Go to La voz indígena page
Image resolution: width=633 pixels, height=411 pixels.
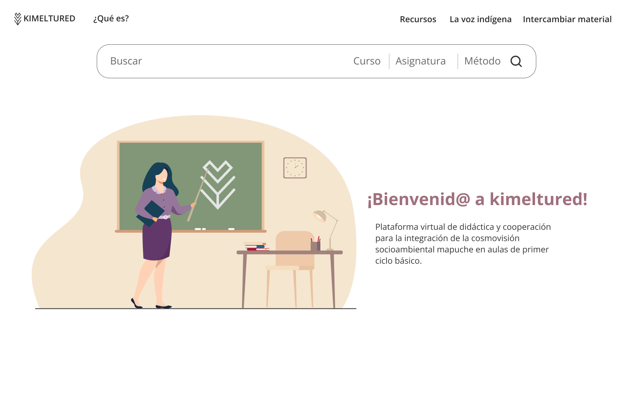pyautogui.click(x=481, y=19)
